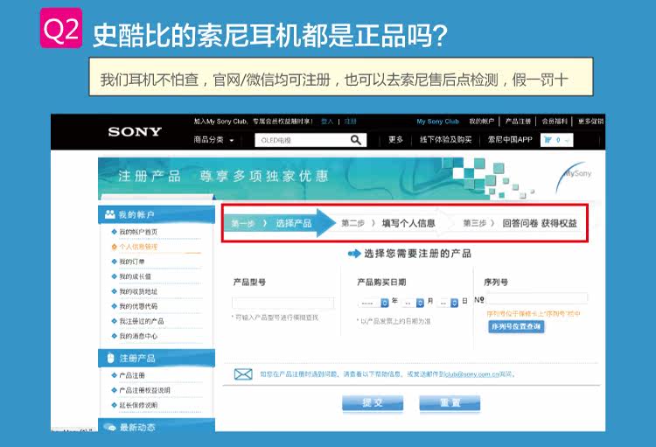This screenshot has height=447, width=656.
Task: Open 产品注册 in sidebar list
Action: click(132, 375)
